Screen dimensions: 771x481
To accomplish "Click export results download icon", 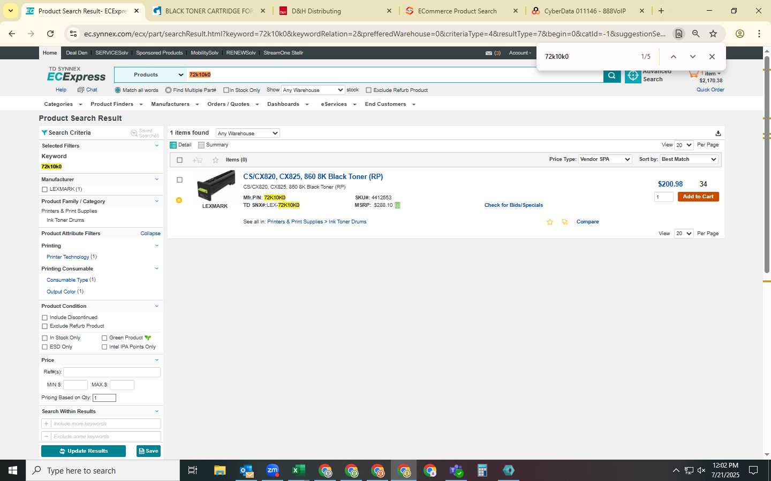I will tap(718, 133).
